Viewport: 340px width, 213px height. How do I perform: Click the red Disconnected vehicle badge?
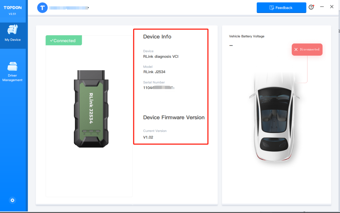307,49
